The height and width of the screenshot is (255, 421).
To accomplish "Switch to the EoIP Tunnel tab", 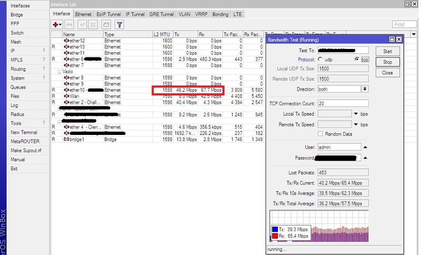I will 108,14.
